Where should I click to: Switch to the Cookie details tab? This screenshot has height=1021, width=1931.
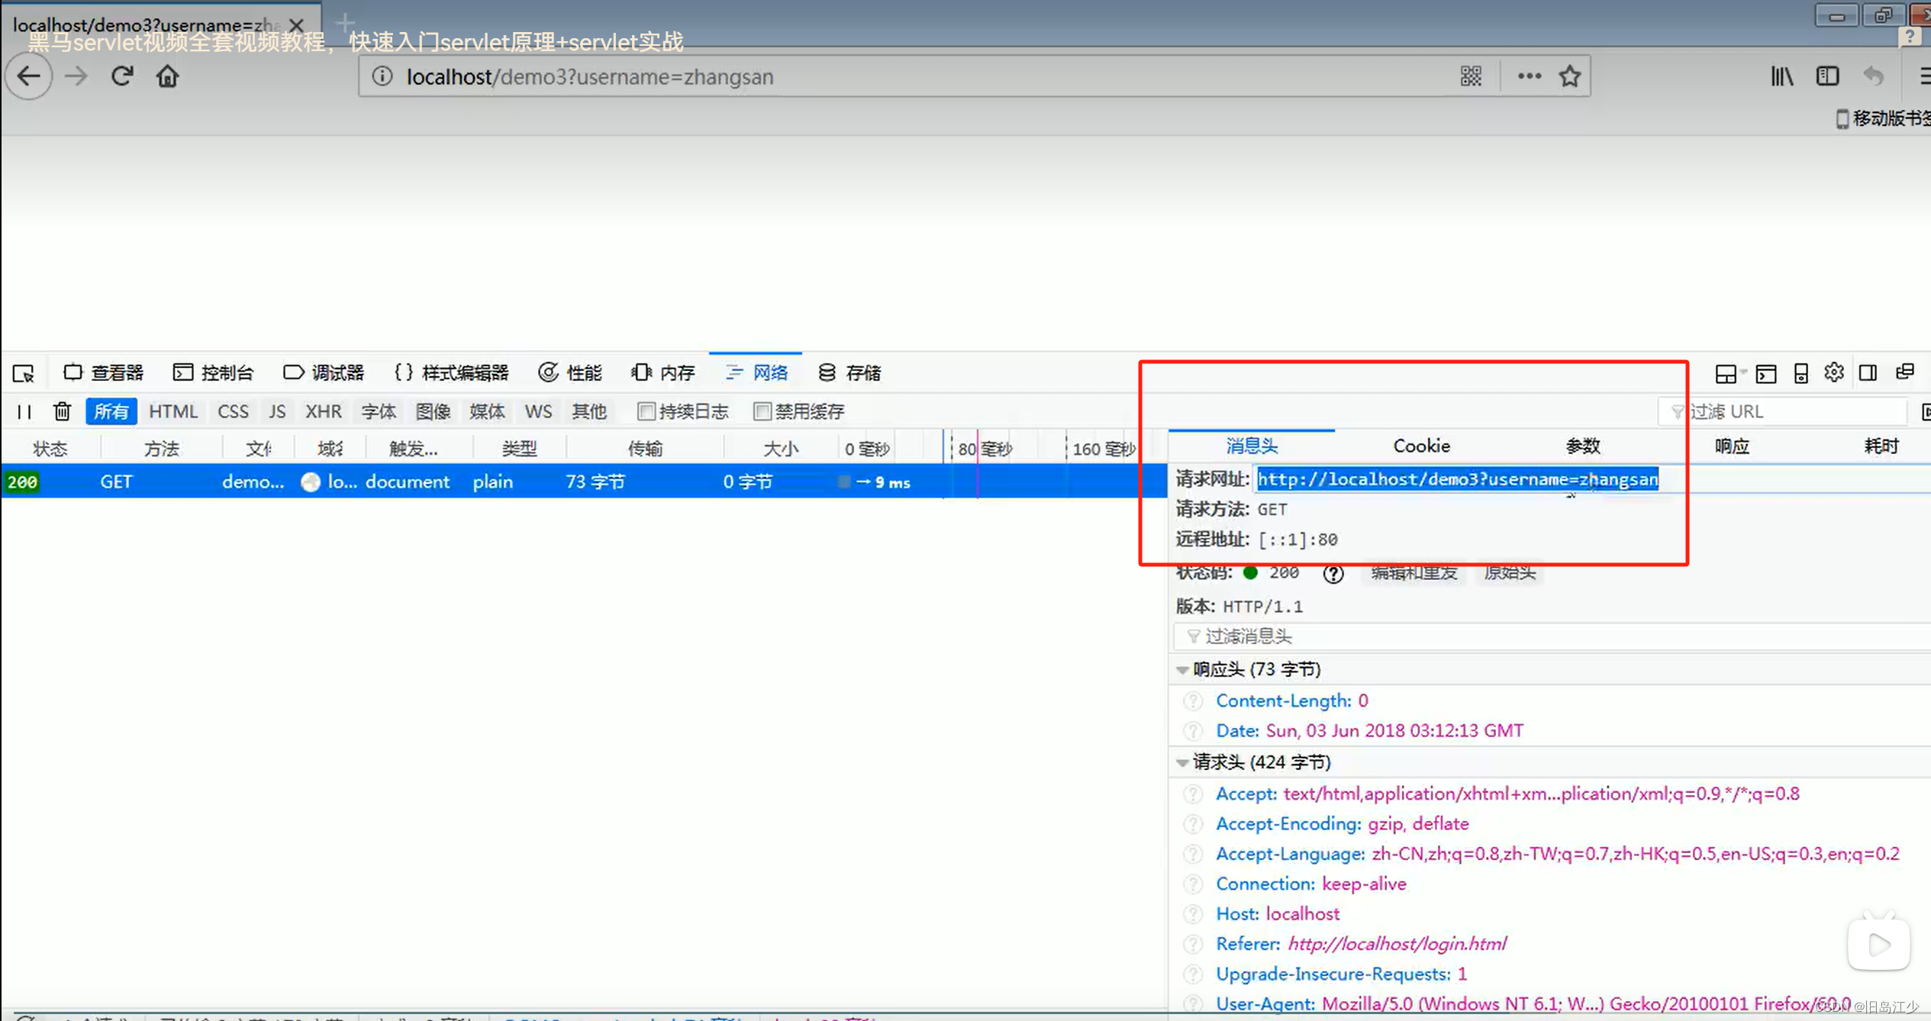1421,446
